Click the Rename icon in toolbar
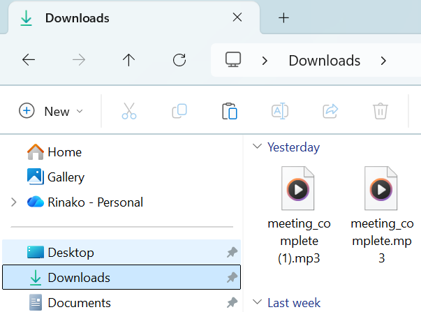421x312 pixels. [x=280, y=111]
